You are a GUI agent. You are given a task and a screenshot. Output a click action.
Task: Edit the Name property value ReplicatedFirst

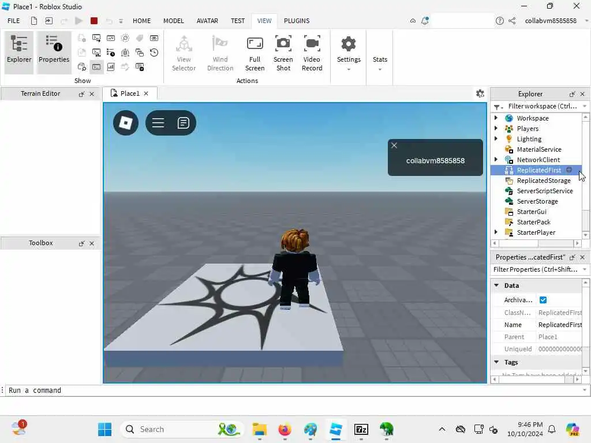[x=560, y=325]
